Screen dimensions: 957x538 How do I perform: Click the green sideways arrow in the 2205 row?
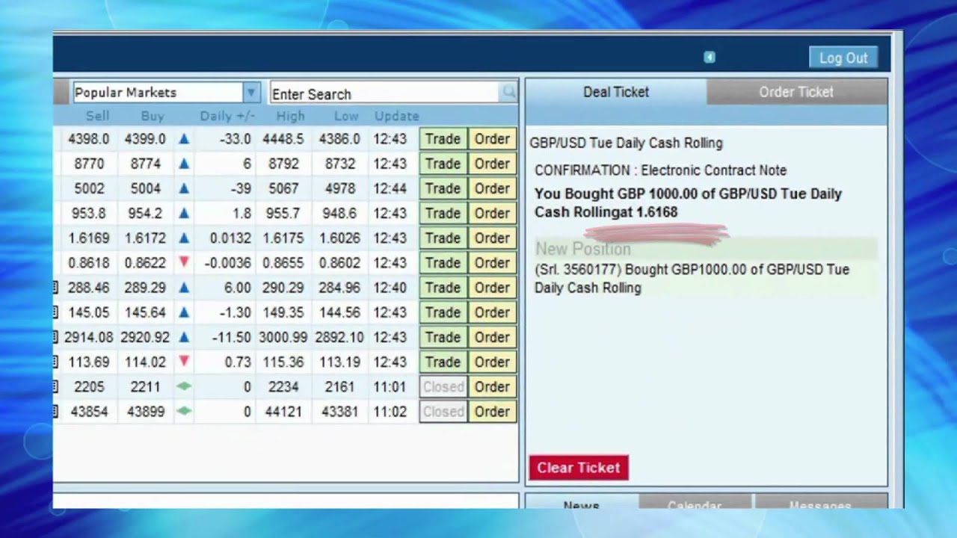[x=184, y=386]
